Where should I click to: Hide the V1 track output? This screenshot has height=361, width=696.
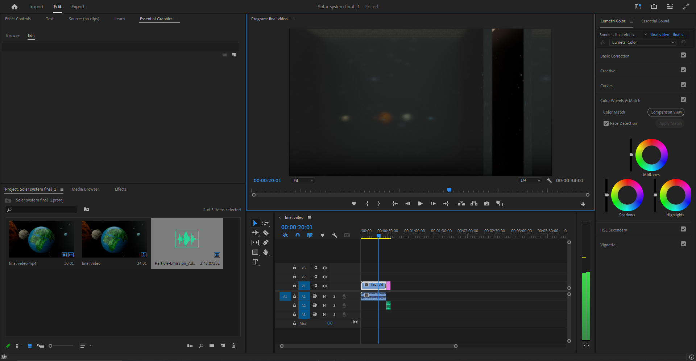[x=325, y=286]
